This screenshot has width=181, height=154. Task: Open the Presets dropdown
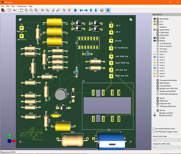[166, 140]
